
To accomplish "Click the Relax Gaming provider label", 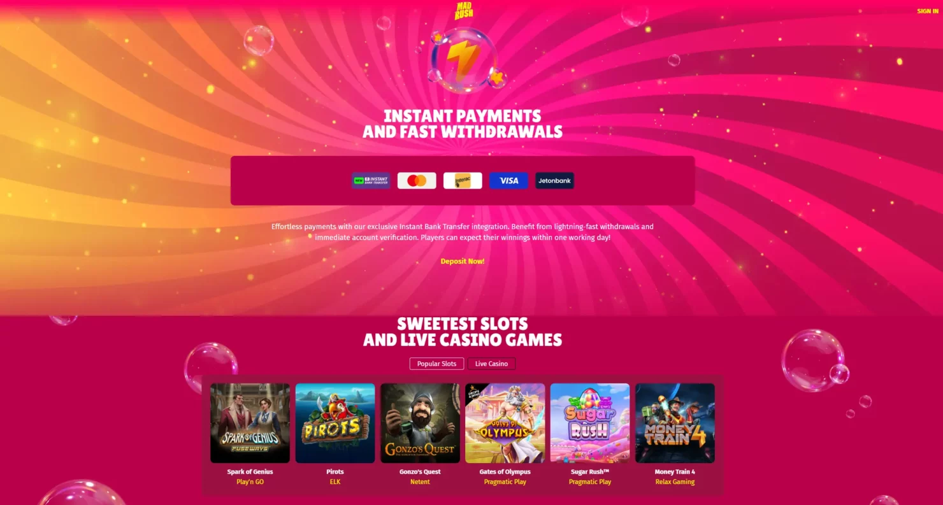I will pyautogui.click(x=675, y=482).
